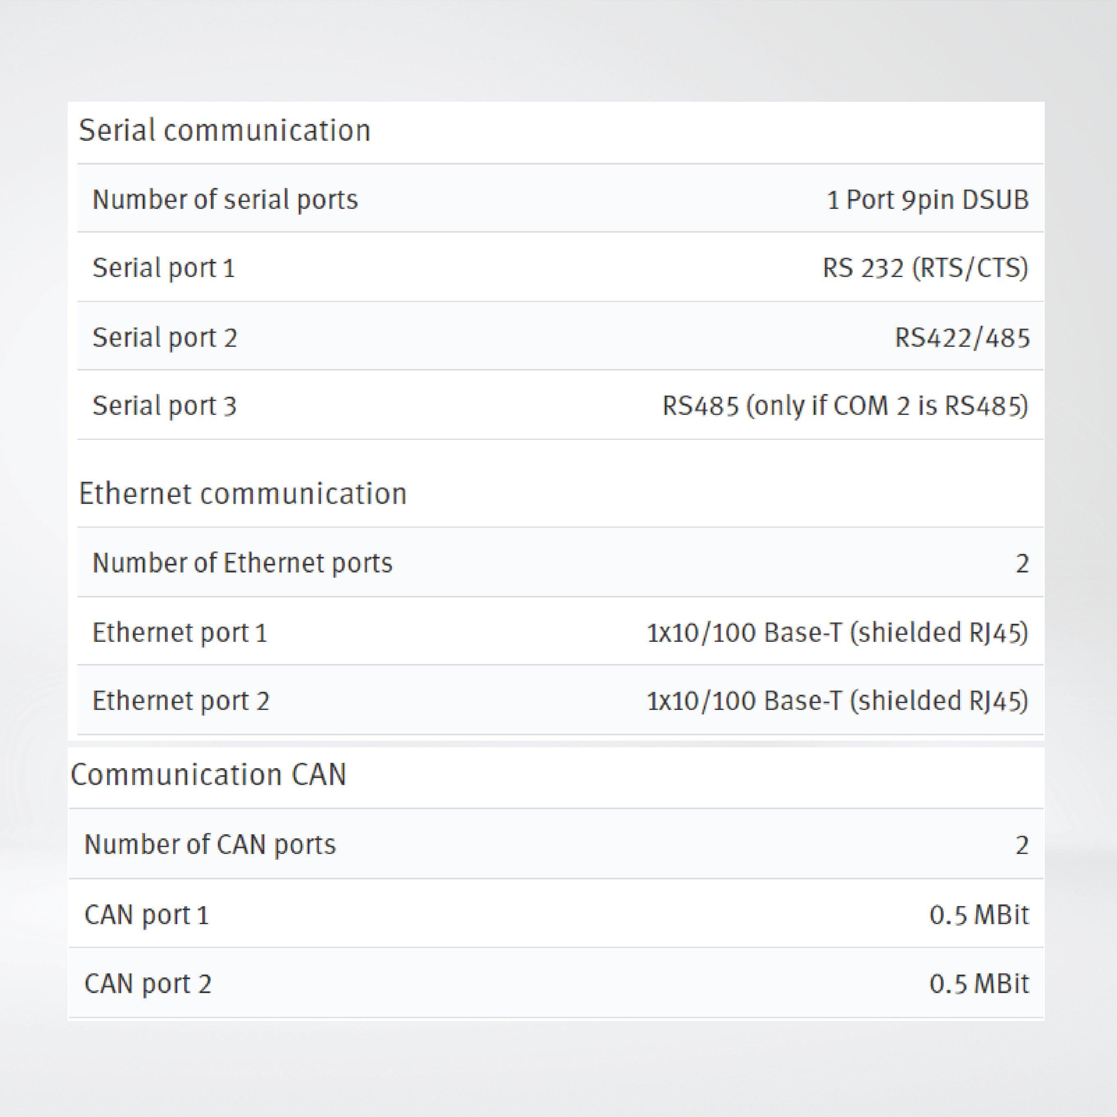Select the Base-T value for Ethernet port 1

click(x=837, y=632)
